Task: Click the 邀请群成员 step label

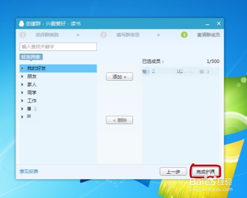Action: (208, 35)
